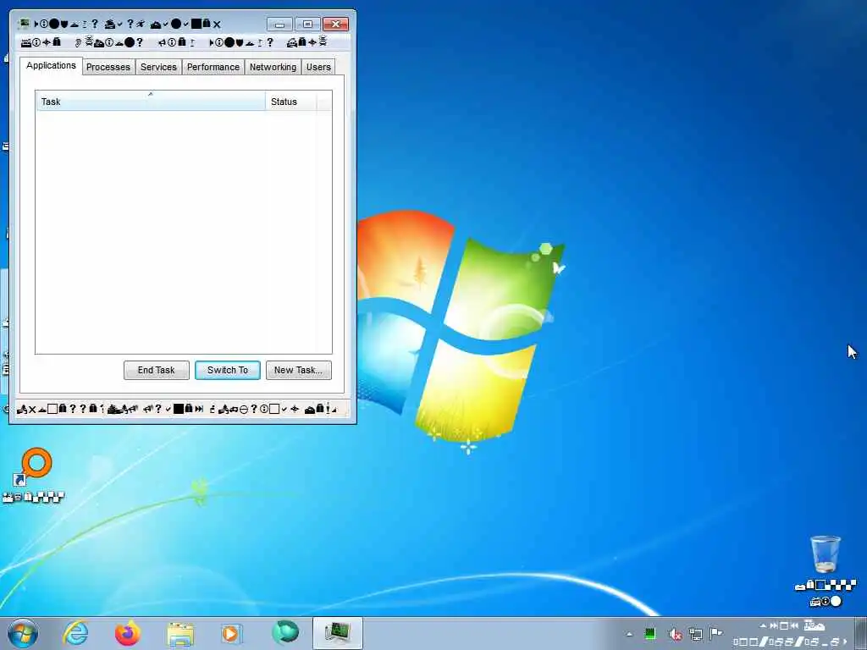
Task: Show the Users tab
Action: [318, 67]
